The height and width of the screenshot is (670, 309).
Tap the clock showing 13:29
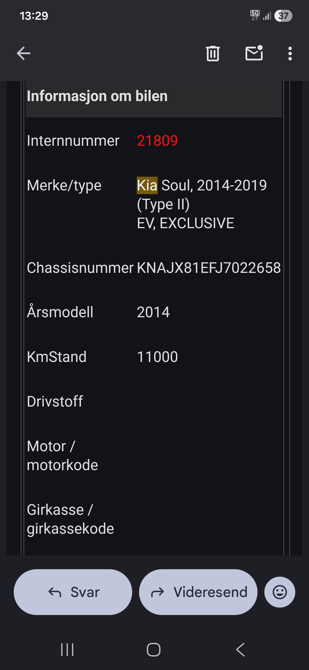(34, 16)
